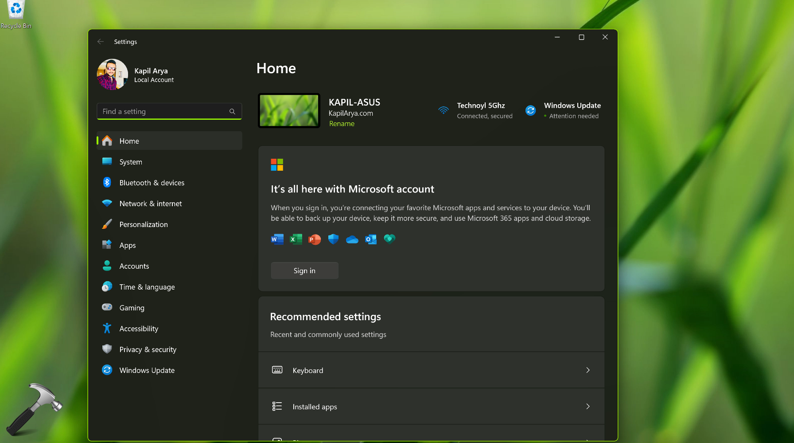Select System in the sidebar
Viewport: 794px width, 443px height.
131,161
